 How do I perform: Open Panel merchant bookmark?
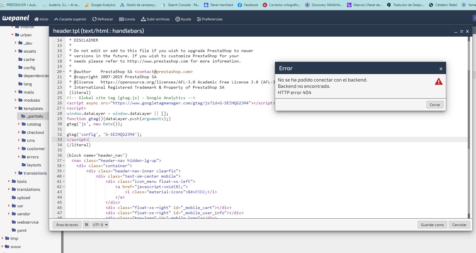[219, 5]
